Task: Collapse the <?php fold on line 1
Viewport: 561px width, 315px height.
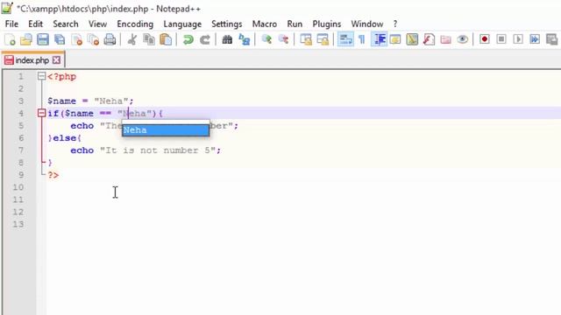Action: click(41, 76)
